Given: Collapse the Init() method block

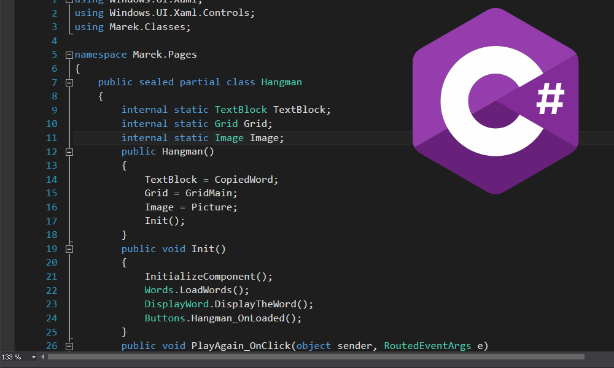Looking at the screenshot, I should click(x=69, y=249).
